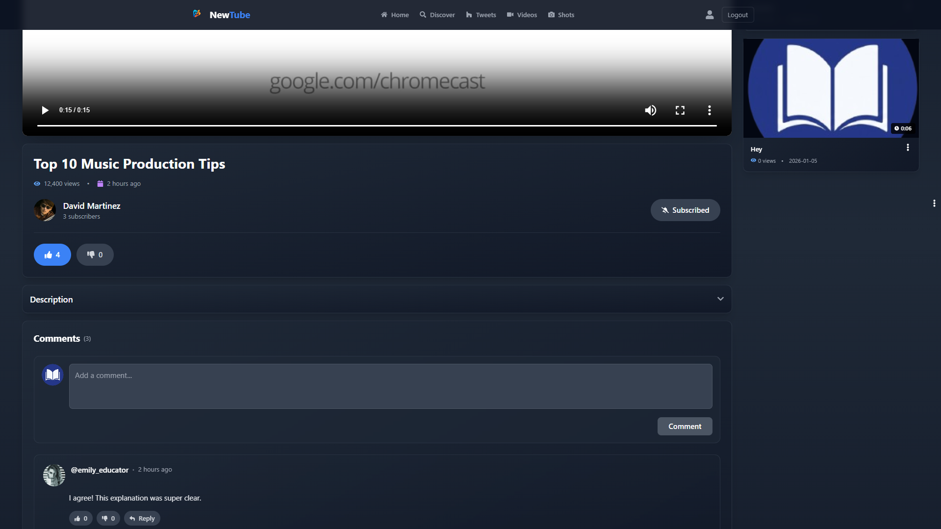Mute the video volume speaker icon
This screenshot has width=941, height=529.
[650, 110]
